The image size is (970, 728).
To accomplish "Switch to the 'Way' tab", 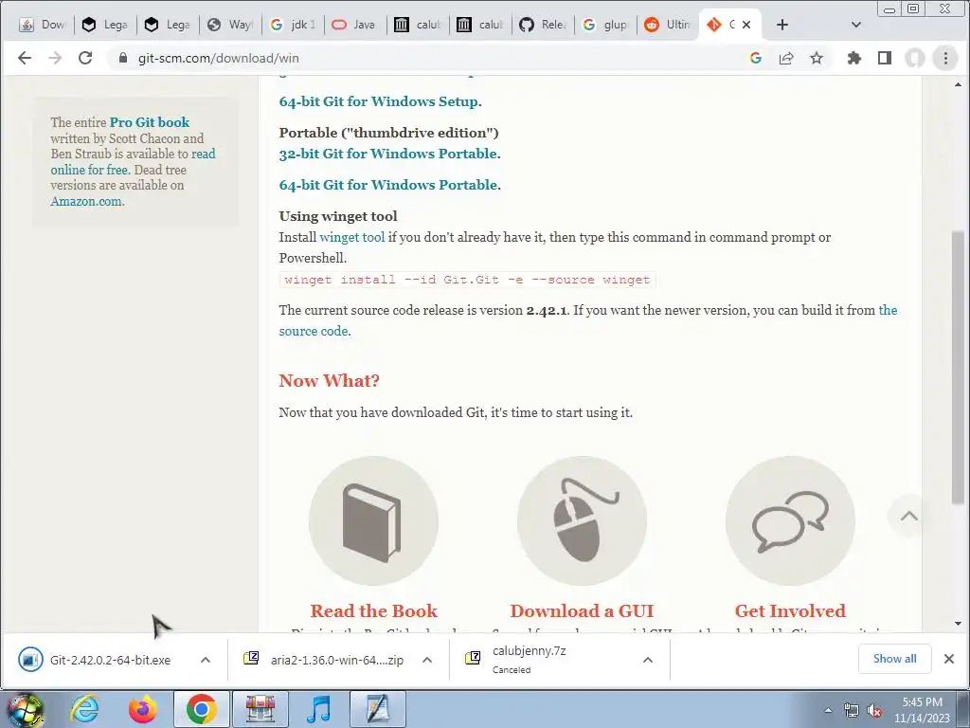I will (230, 25).
